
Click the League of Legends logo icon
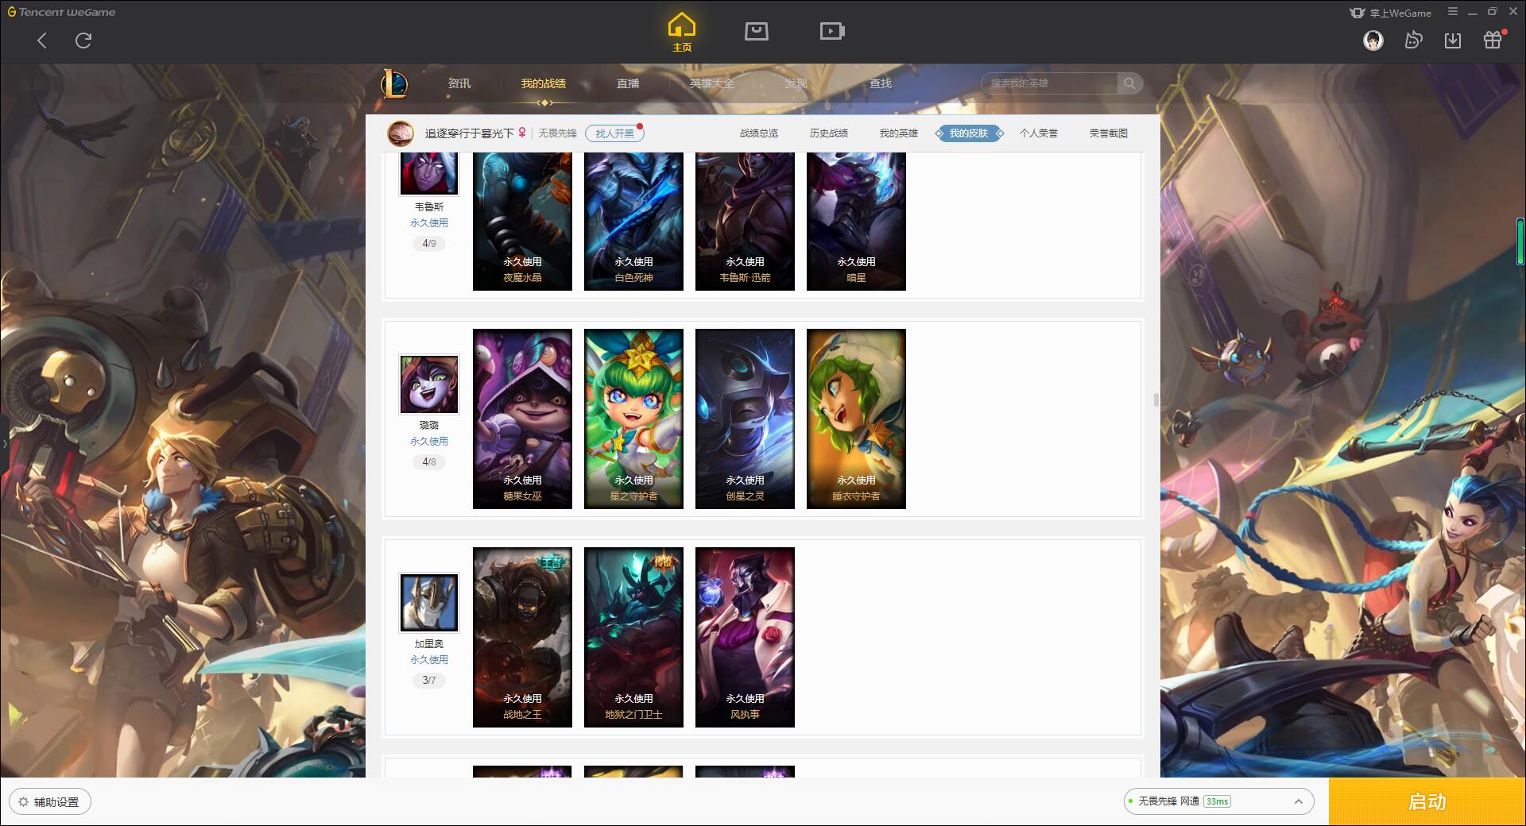pos(394,83)
